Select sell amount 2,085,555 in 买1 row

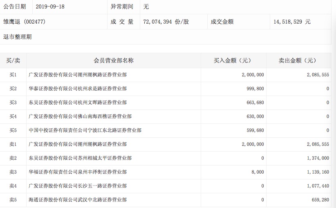click(x=318, y=75)
